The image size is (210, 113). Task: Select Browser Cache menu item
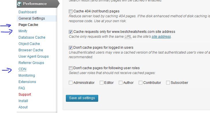[x=31, y=50]
